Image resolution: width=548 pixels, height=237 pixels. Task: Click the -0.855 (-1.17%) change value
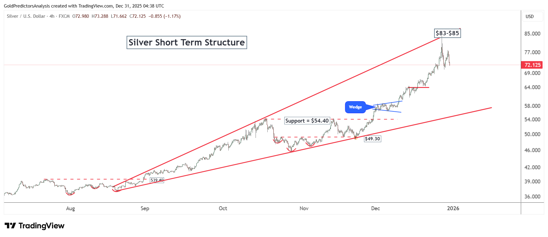[164, 16]
